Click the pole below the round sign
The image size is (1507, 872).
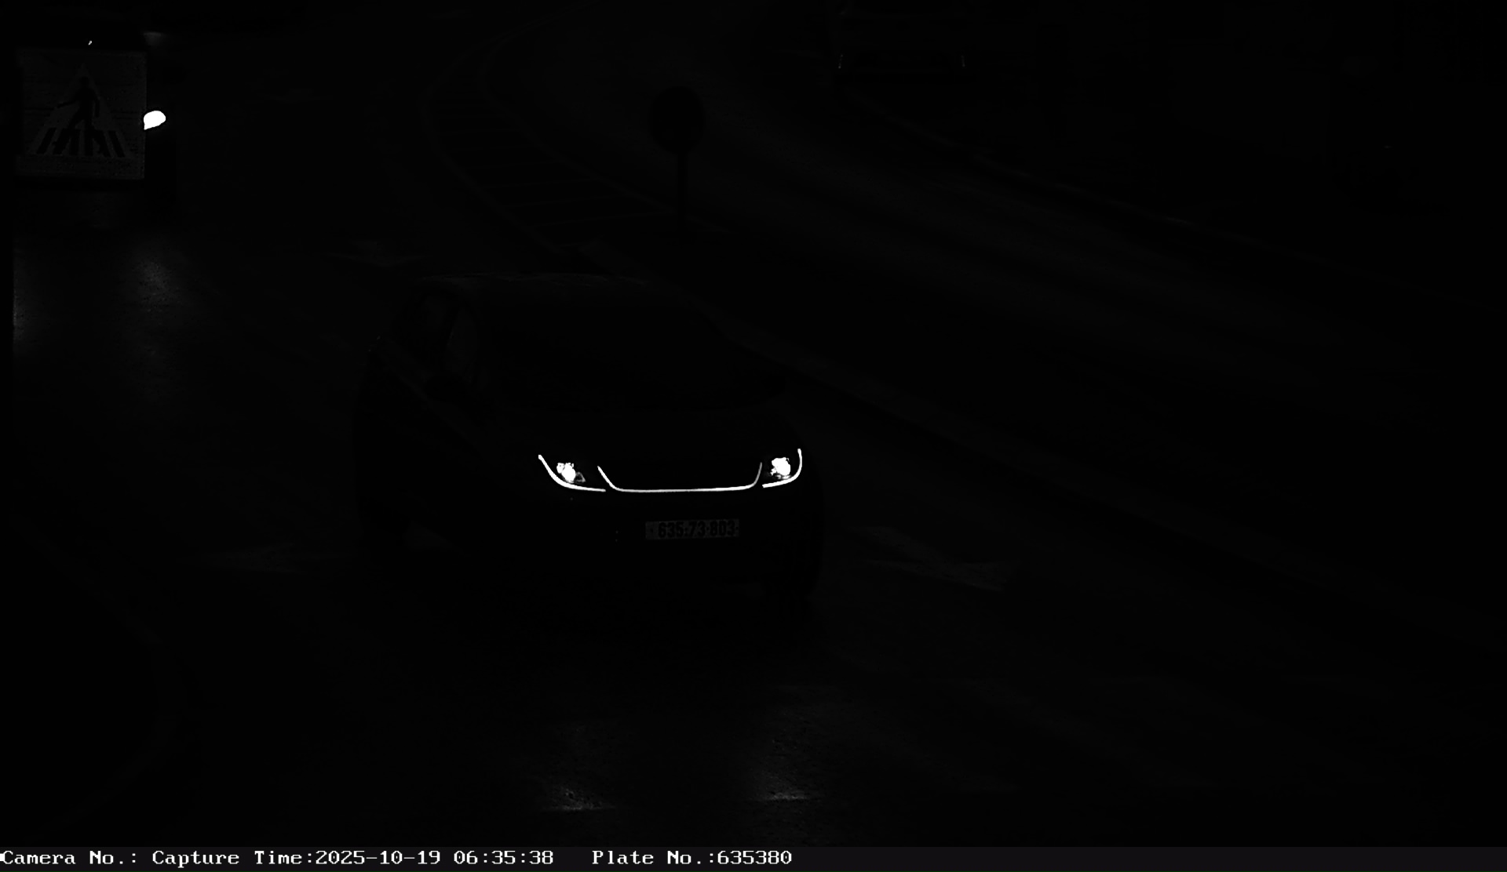681,188
